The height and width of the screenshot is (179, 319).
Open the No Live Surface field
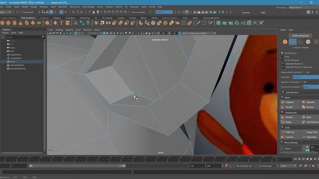(139, 12)
